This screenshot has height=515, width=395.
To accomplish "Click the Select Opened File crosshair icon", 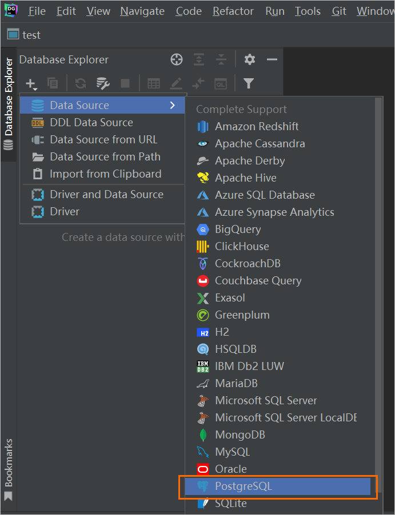I will [177, 59].
